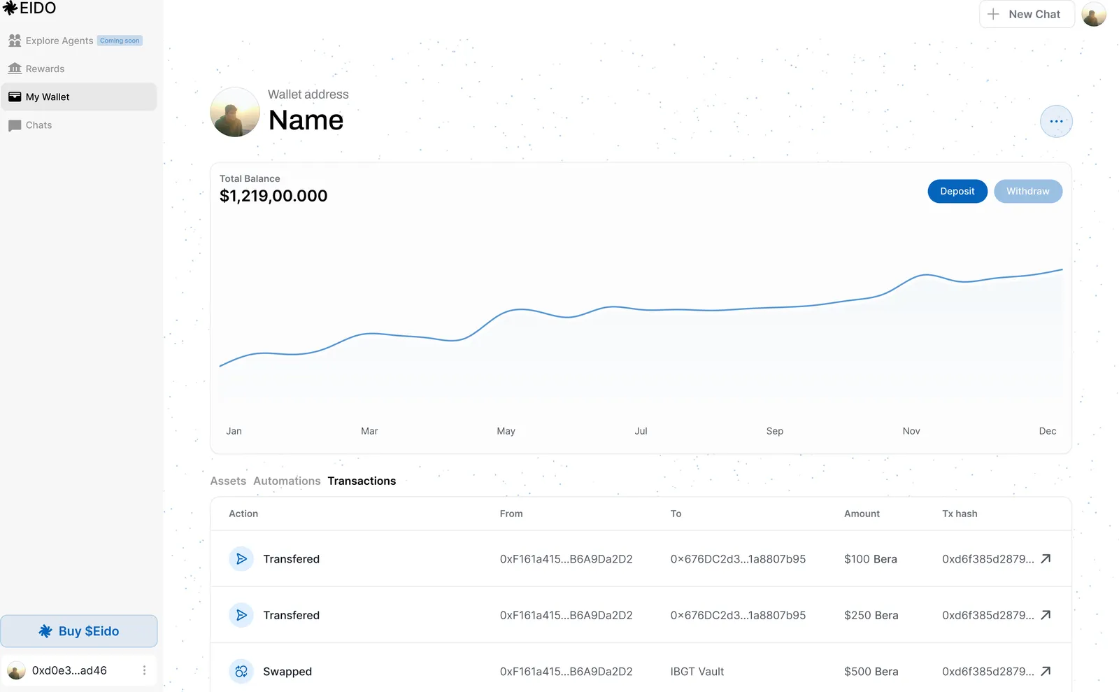The height and width of the screenshot is (692, 1119).
Task: Select My Wallet in the sidebar
Action: click(78, 97)
